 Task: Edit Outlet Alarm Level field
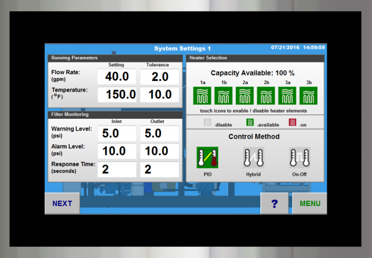pos(159,151)
